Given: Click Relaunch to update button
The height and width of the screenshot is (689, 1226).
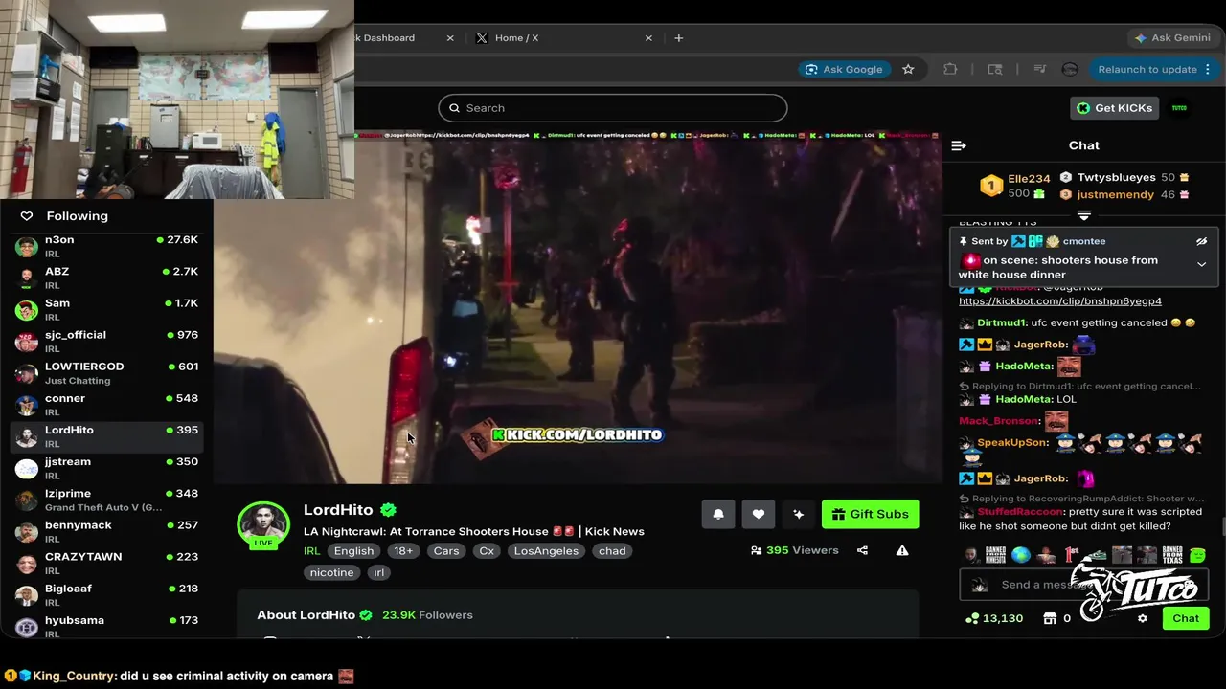Looking at the screenshot, I should point(1147,69).
